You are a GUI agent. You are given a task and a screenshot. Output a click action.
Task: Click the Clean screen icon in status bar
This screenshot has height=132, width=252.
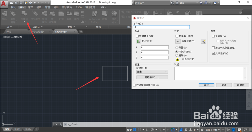pos(245,130)
